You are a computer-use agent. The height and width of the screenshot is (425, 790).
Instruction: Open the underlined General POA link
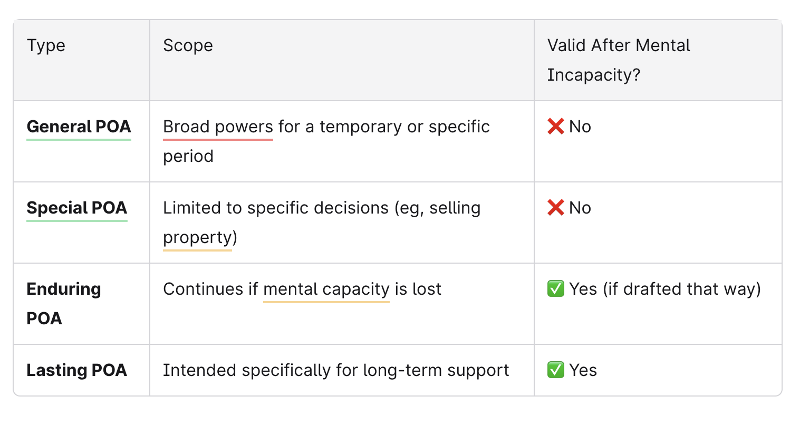pyautogui.click(x=79, y=127)
